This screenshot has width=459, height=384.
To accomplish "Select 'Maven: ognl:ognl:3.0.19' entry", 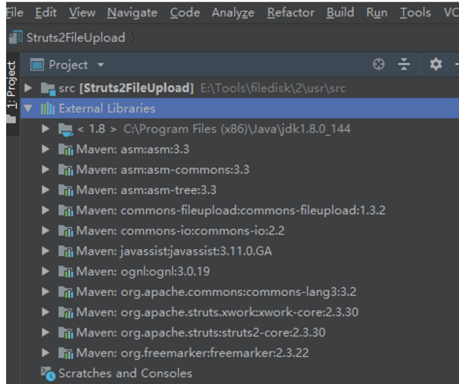I will point(239,272).
